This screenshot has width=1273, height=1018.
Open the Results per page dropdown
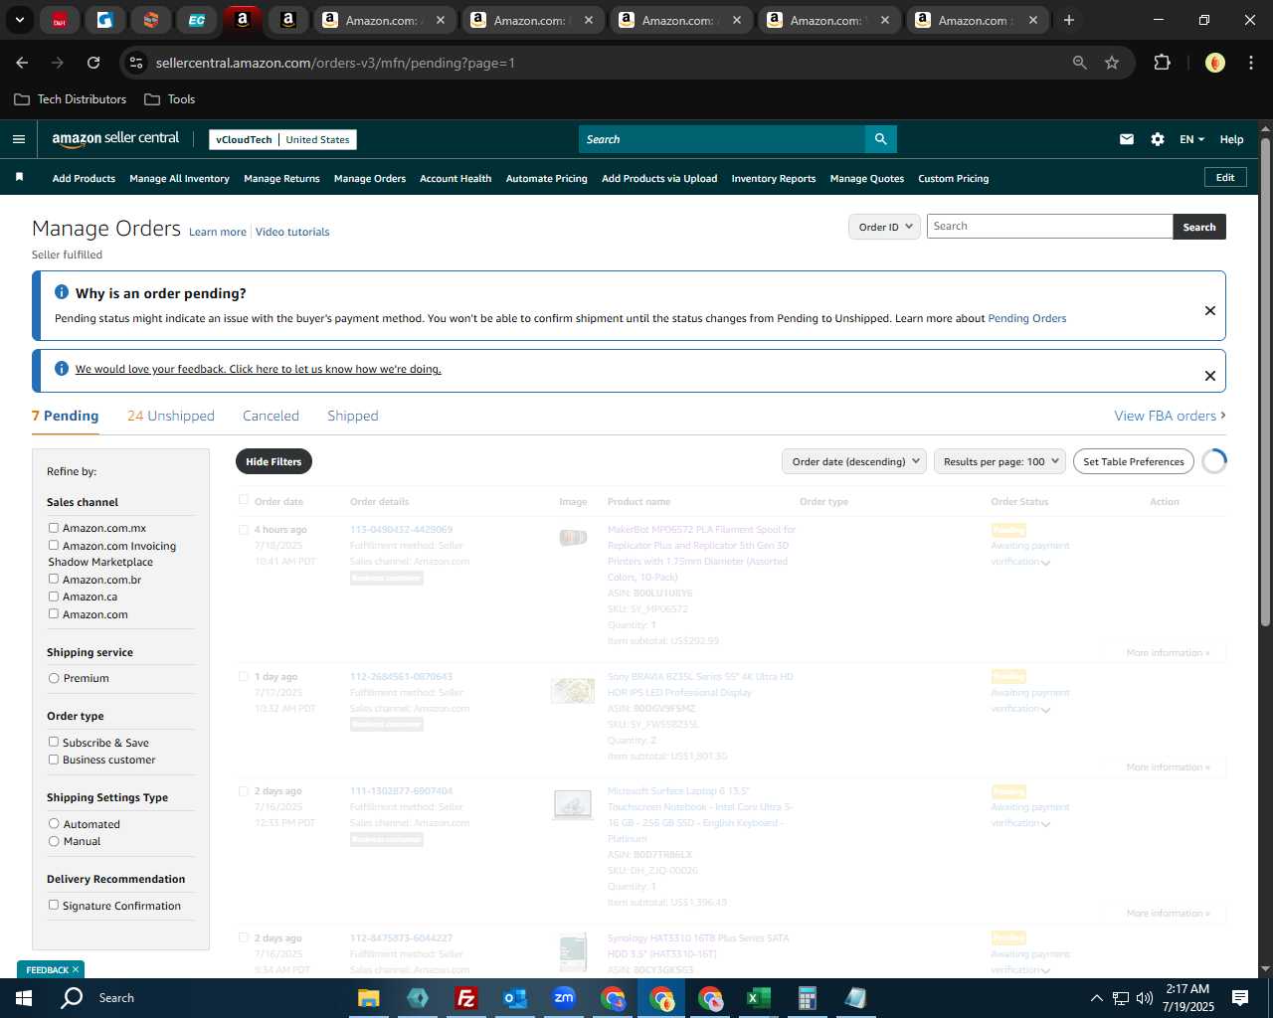coord(1000,461)
